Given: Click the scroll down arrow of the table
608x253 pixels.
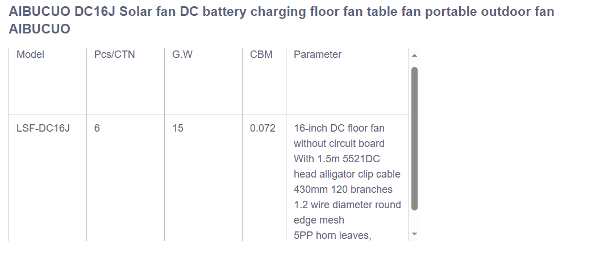Looking at the screenshot, I should [414, 234].
